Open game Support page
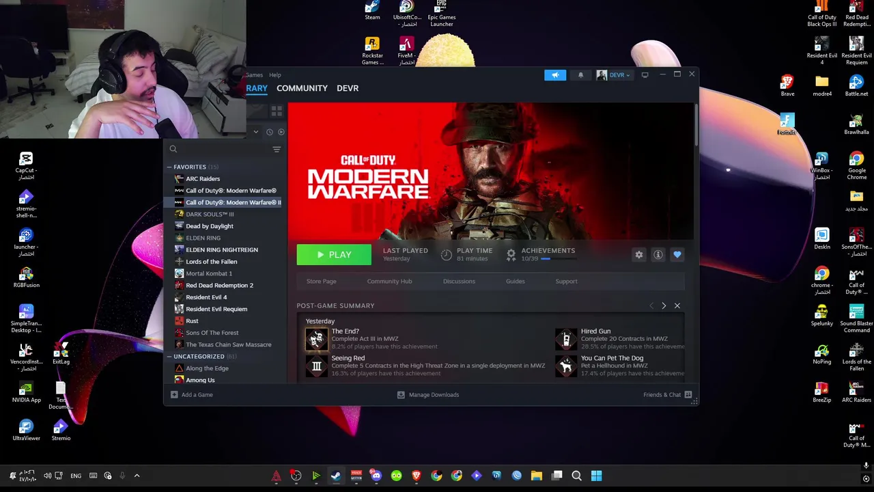 [x=566, y=281]
